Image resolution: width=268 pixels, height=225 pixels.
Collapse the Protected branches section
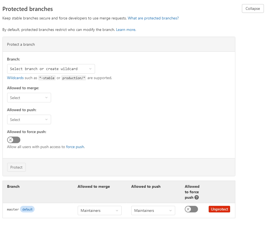[252, 8]
